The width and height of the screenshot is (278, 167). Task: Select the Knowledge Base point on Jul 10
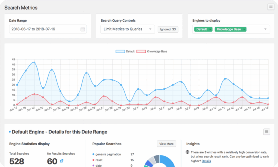216,97
